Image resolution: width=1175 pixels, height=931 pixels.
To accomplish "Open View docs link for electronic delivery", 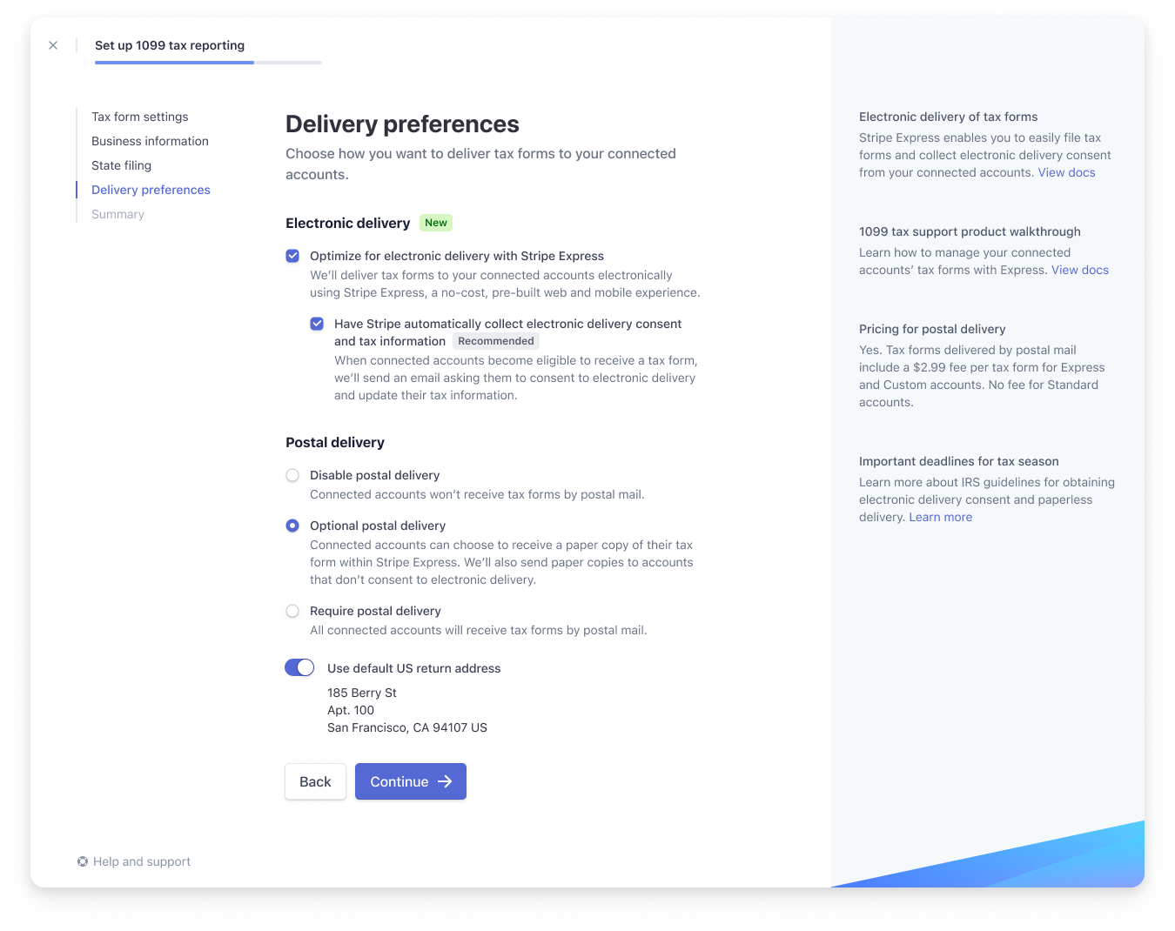I will coord(1066,172).
